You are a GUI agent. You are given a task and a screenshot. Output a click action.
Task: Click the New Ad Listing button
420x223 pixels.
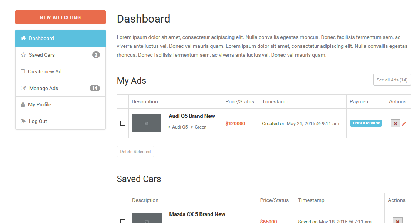click(x=61, y=17)
